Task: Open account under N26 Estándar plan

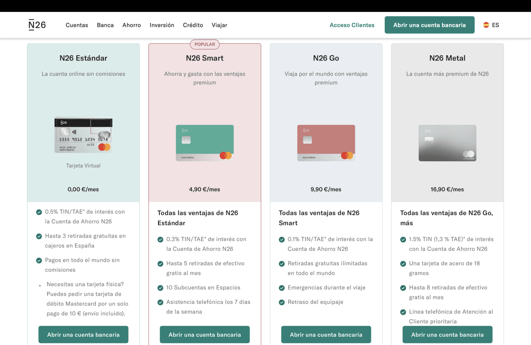Action: click(83, 334)
